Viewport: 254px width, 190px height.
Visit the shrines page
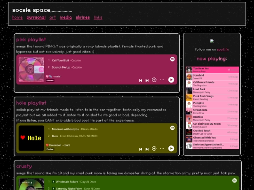coord(83,17)
